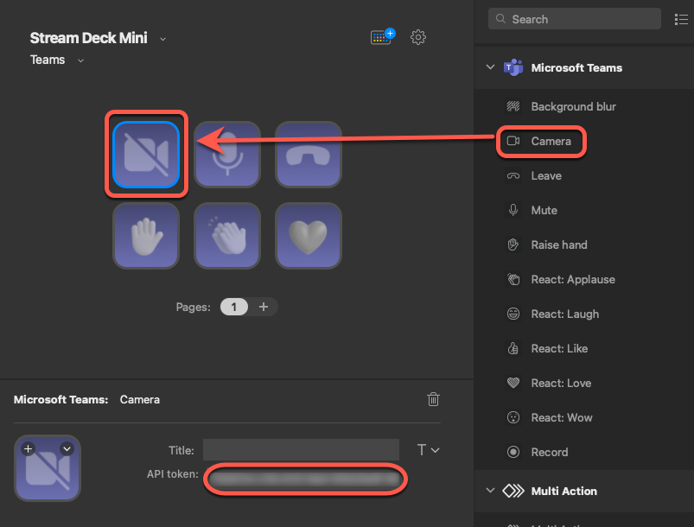Screen dimensions: 694x527
Task: Add a new page with the plus button
Action: tap(264, 307)
